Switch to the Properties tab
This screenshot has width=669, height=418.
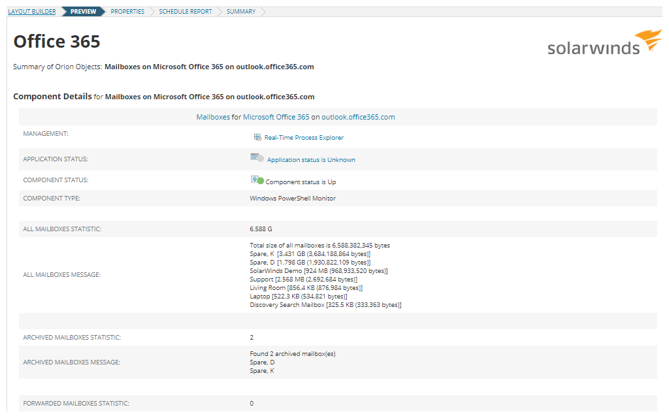pyautogui.click(x=127, y=11)
